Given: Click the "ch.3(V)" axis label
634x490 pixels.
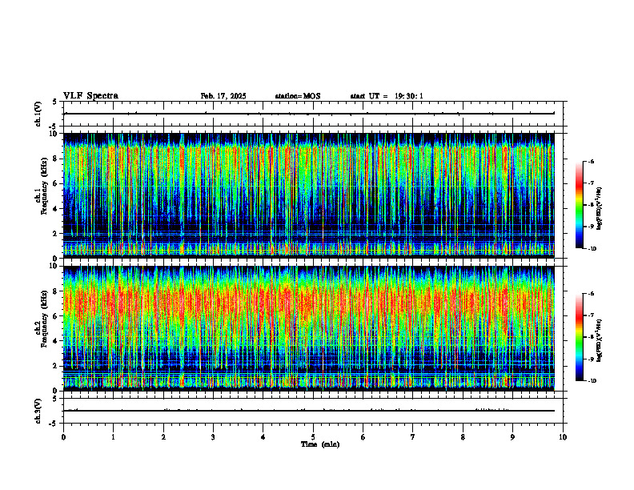Looking at the screenshot, I should pos(38,411).
